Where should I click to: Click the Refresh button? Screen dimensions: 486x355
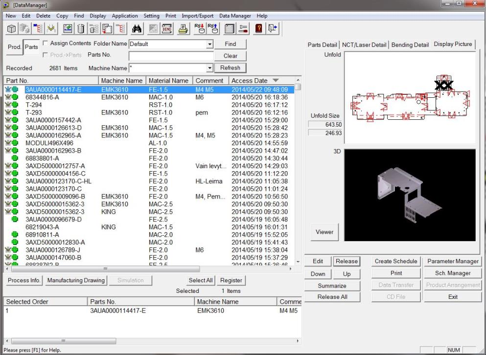pyautogui.click(x=231, y=68)
